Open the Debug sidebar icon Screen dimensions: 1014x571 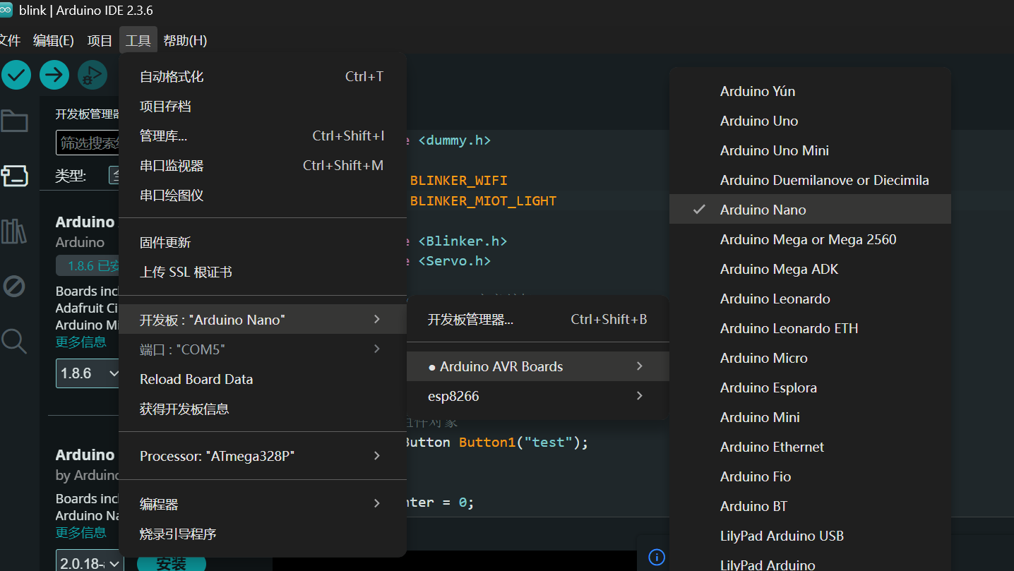[14, 286]
